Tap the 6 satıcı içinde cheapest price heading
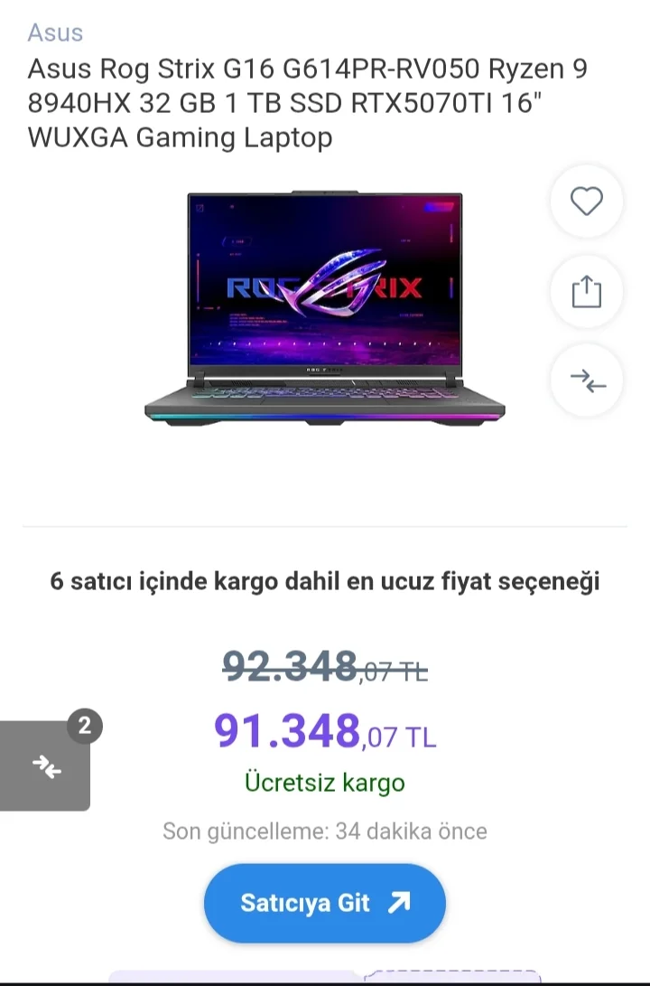 [325, 581]
